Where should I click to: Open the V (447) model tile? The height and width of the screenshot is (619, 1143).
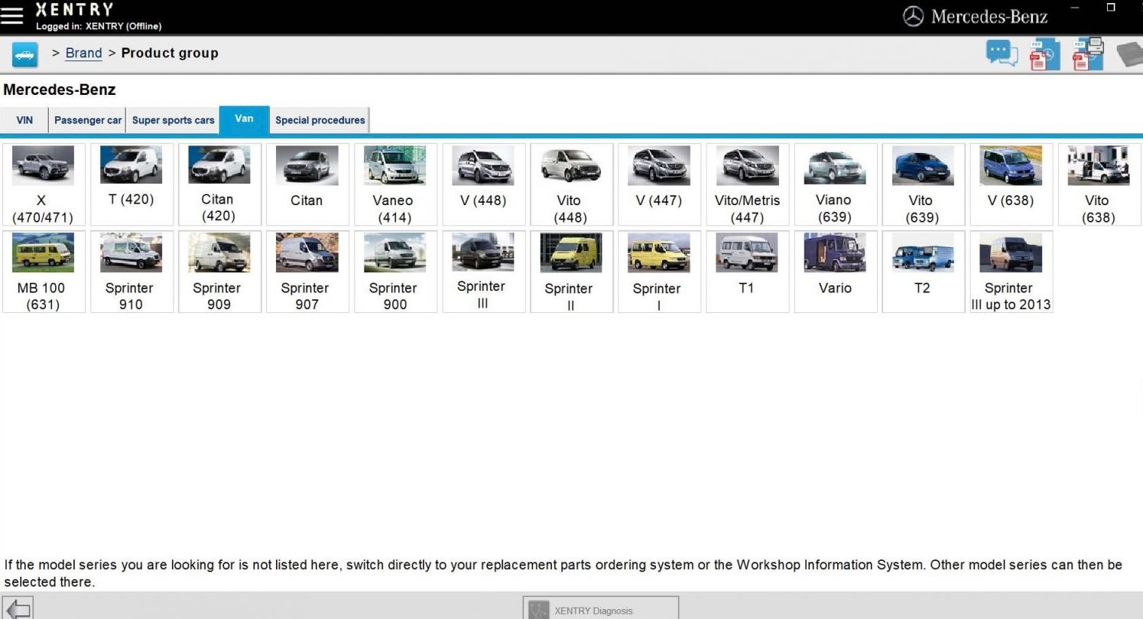659,184
